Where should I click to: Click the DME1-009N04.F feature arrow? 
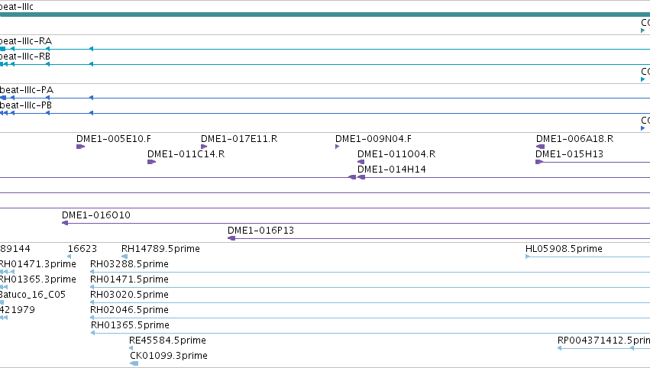tap(337, 147)
